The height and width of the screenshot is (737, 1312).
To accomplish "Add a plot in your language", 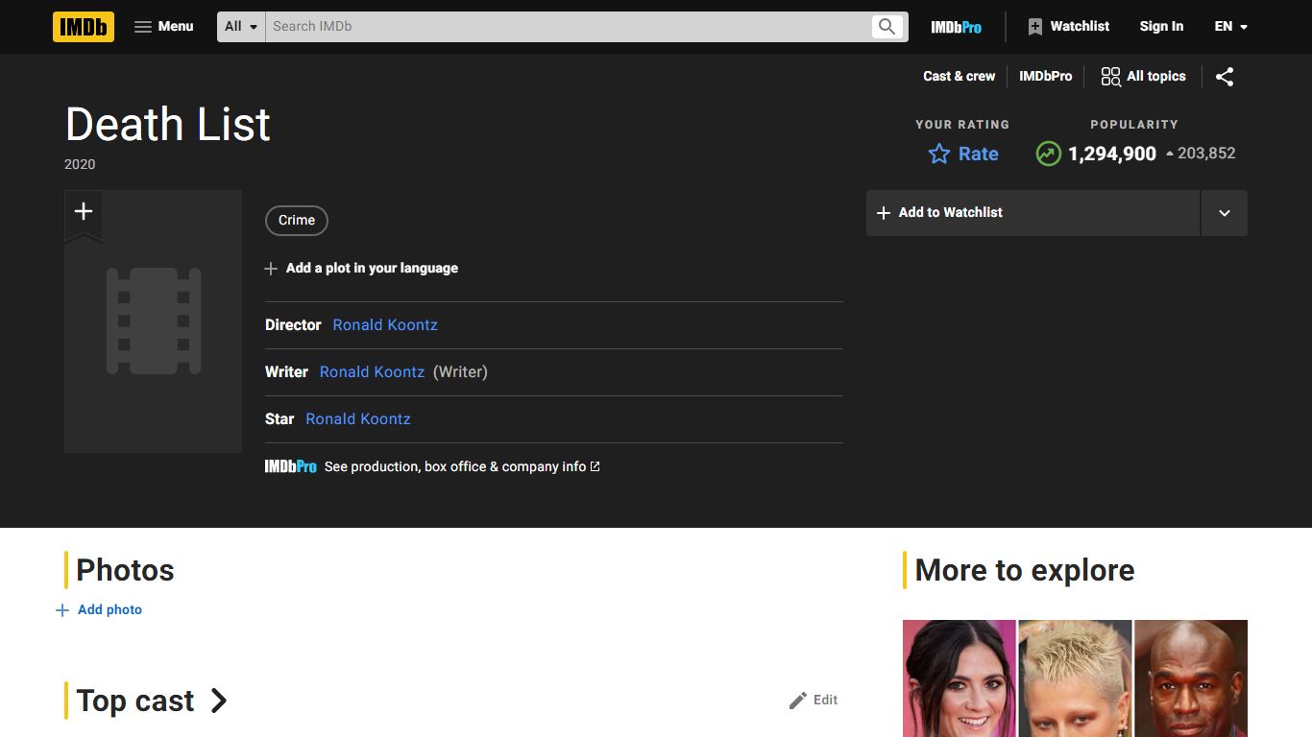I will pyautogui.click(x=361, y=269).
